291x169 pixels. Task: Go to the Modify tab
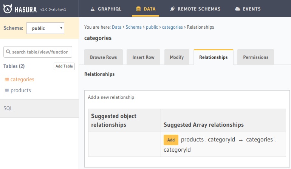pyautogui.click(x=176, y=57)
